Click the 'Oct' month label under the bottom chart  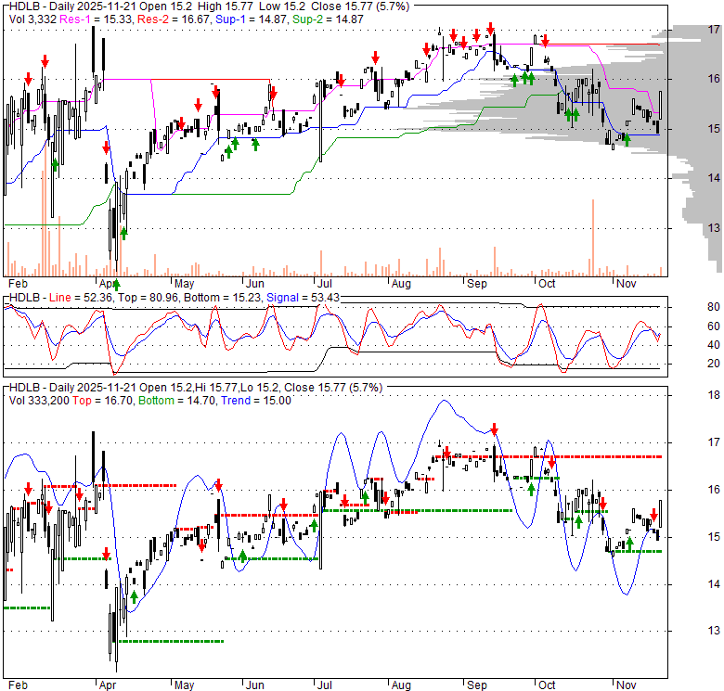click(x=547, y=685)
